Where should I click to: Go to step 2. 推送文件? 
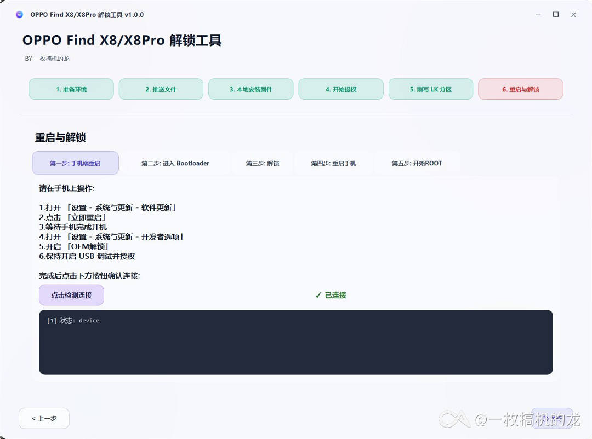click(161, 89)
